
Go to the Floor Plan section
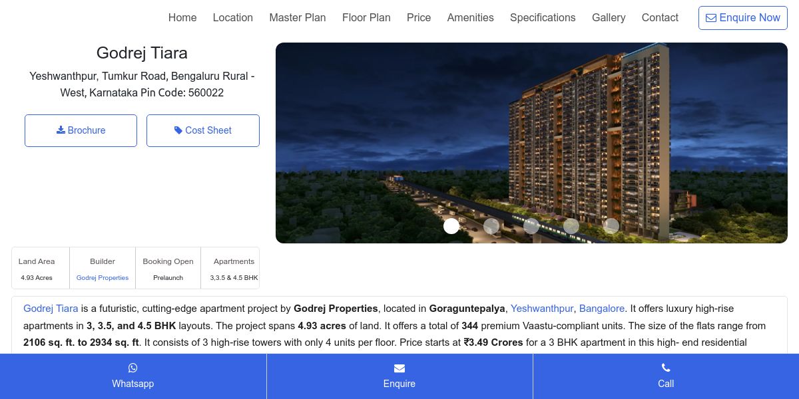(366, 18)
